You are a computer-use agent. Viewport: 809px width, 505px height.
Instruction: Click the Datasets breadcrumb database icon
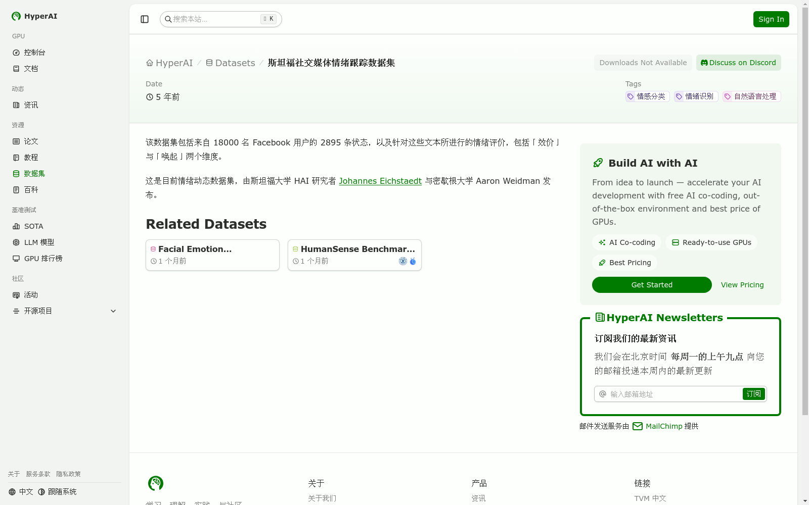209,63
